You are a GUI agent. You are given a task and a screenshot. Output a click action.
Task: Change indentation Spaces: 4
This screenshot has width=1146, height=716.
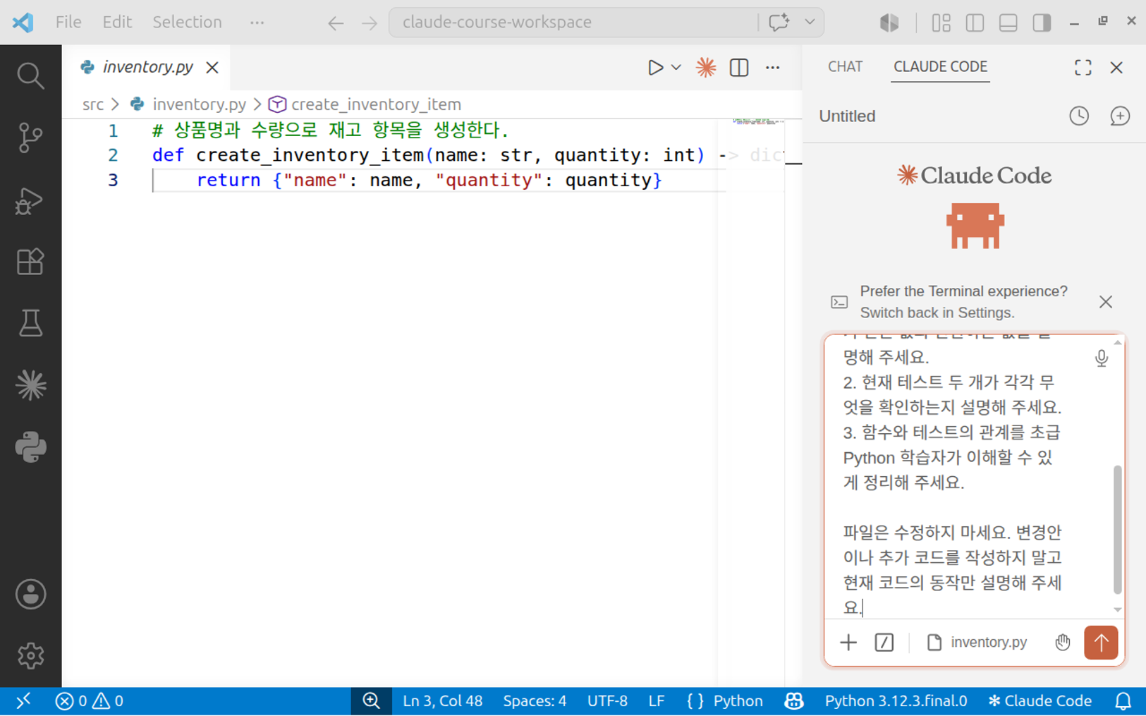pyautogui.click(x=535, y=701)
